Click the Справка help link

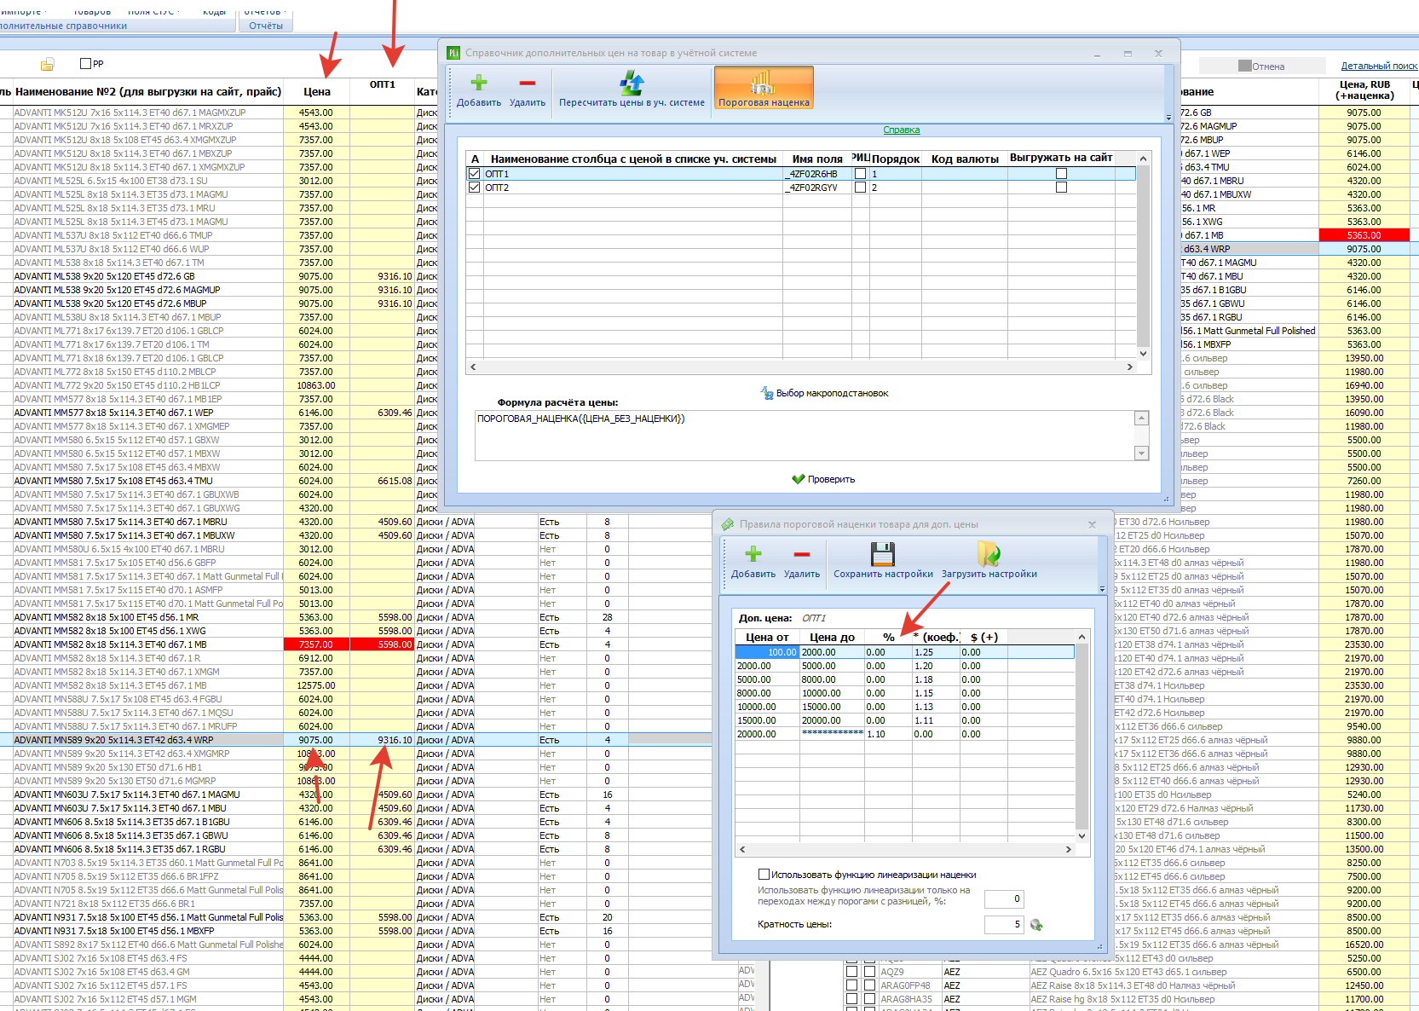[x=902, y=130]
